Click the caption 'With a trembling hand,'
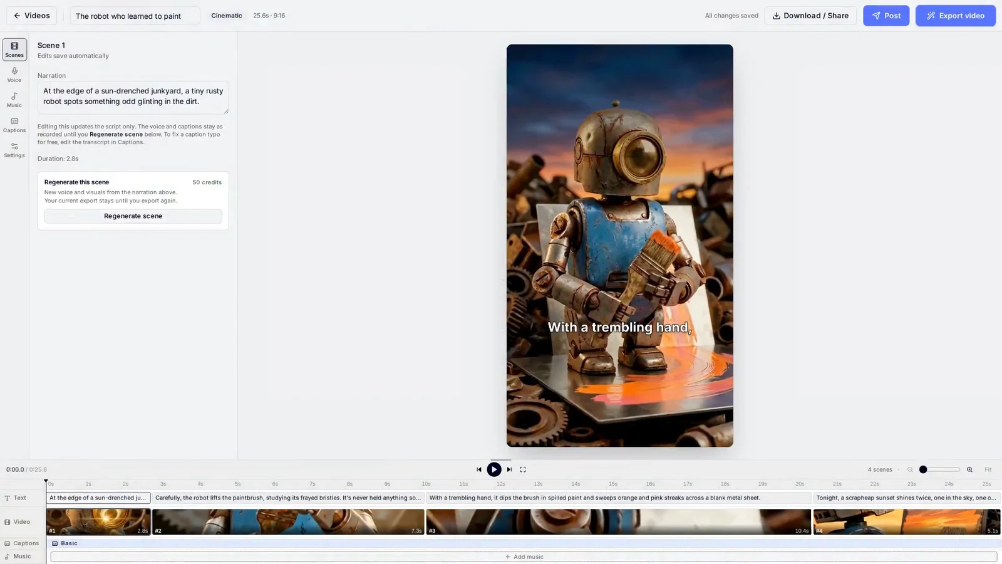 coord(619,327)
